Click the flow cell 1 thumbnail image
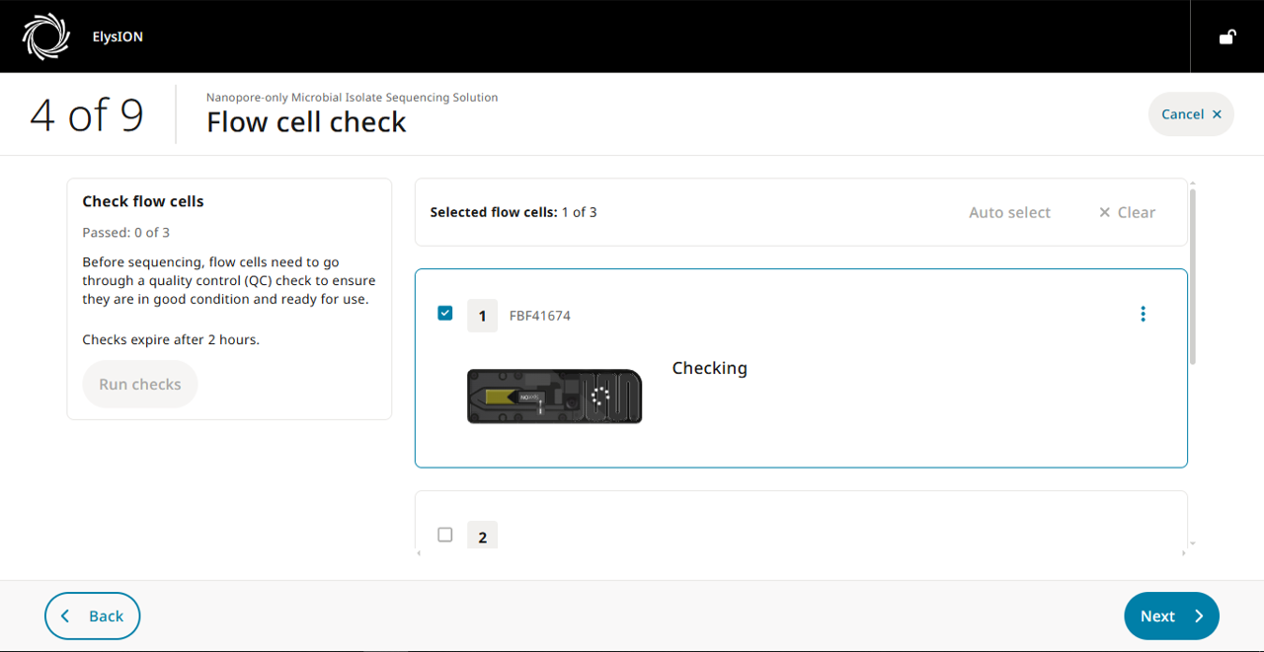The width and height of the screenshot is (1264, 652). (554, 396)
